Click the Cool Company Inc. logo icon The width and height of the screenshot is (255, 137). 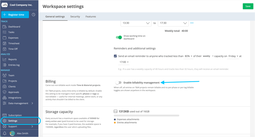(5, 5)
